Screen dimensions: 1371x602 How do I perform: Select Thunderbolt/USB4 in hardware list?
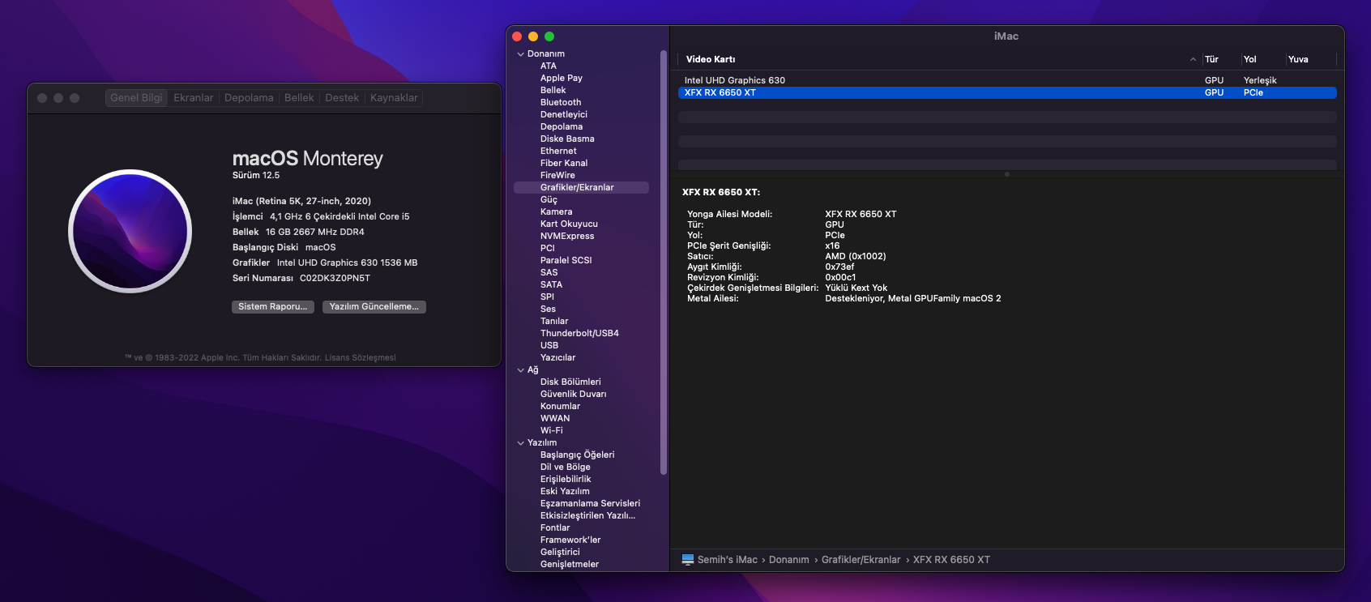(x=579, y=333)
